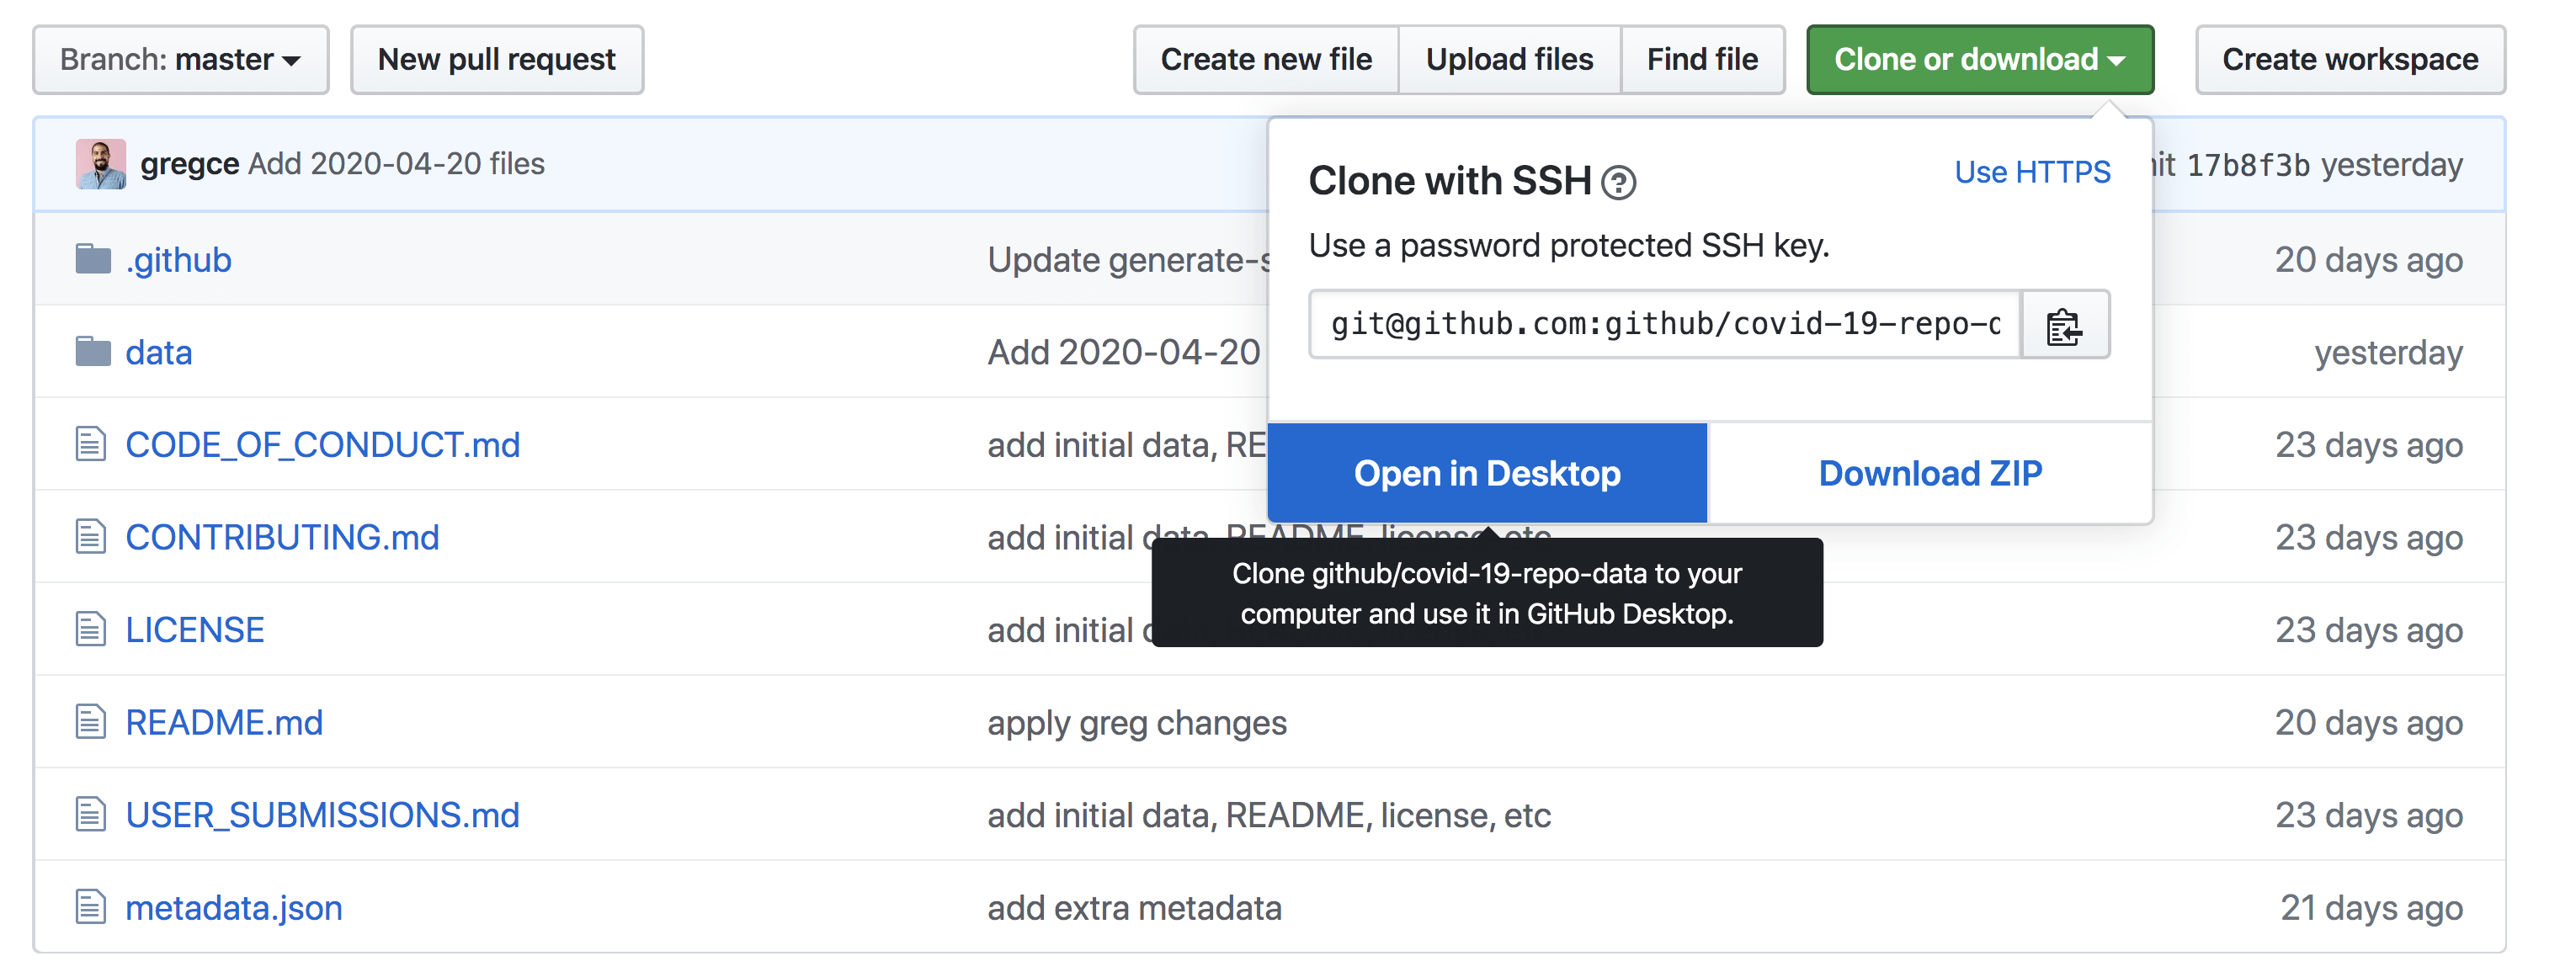Copy SSH clone URL with clipboard icon
This screenshot has width=2576, height=972.
click(x=2064, y=325)
